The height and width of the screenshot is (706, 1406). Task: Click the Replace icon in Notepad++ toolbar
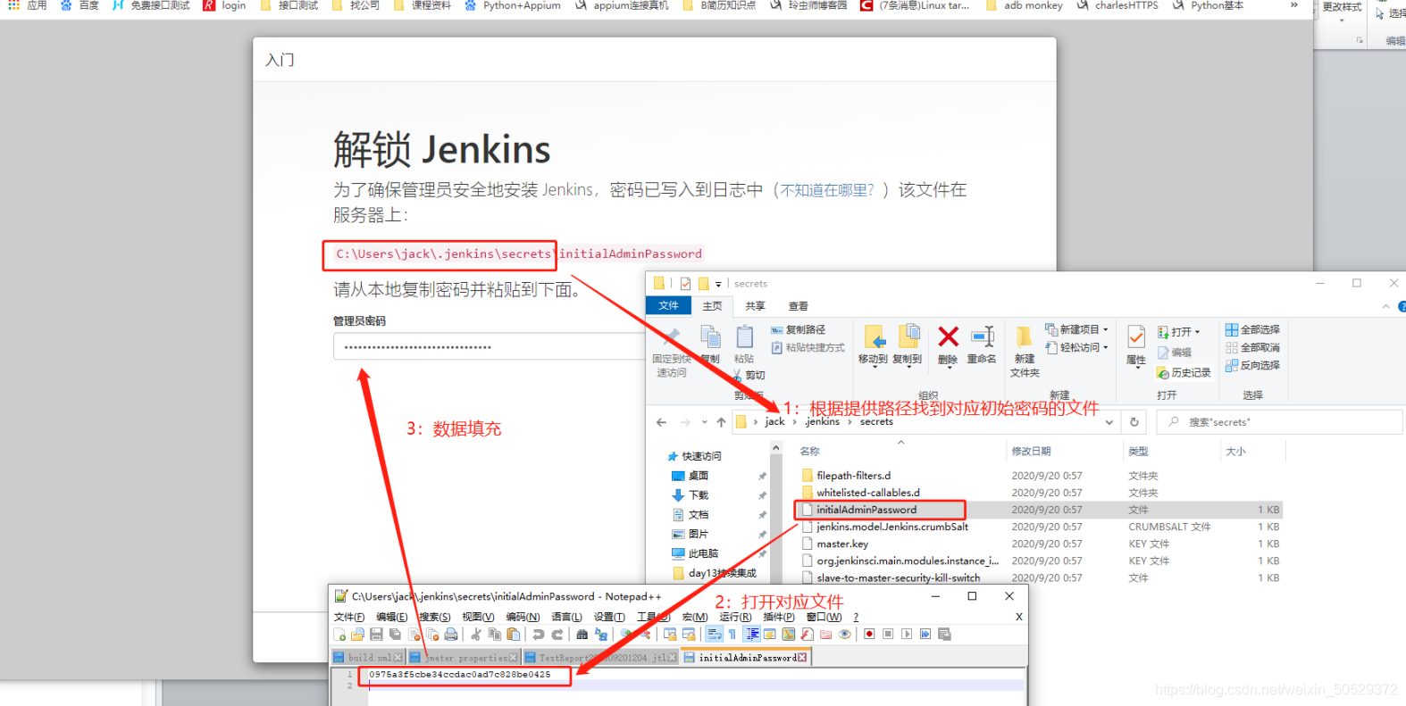[x=601, y=635]
